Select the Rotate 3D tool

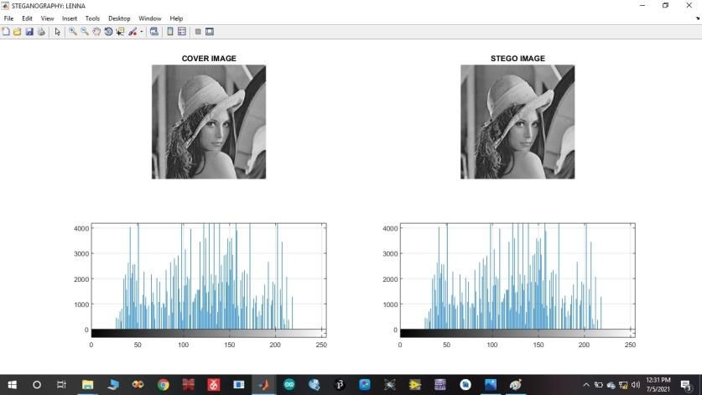108,32
